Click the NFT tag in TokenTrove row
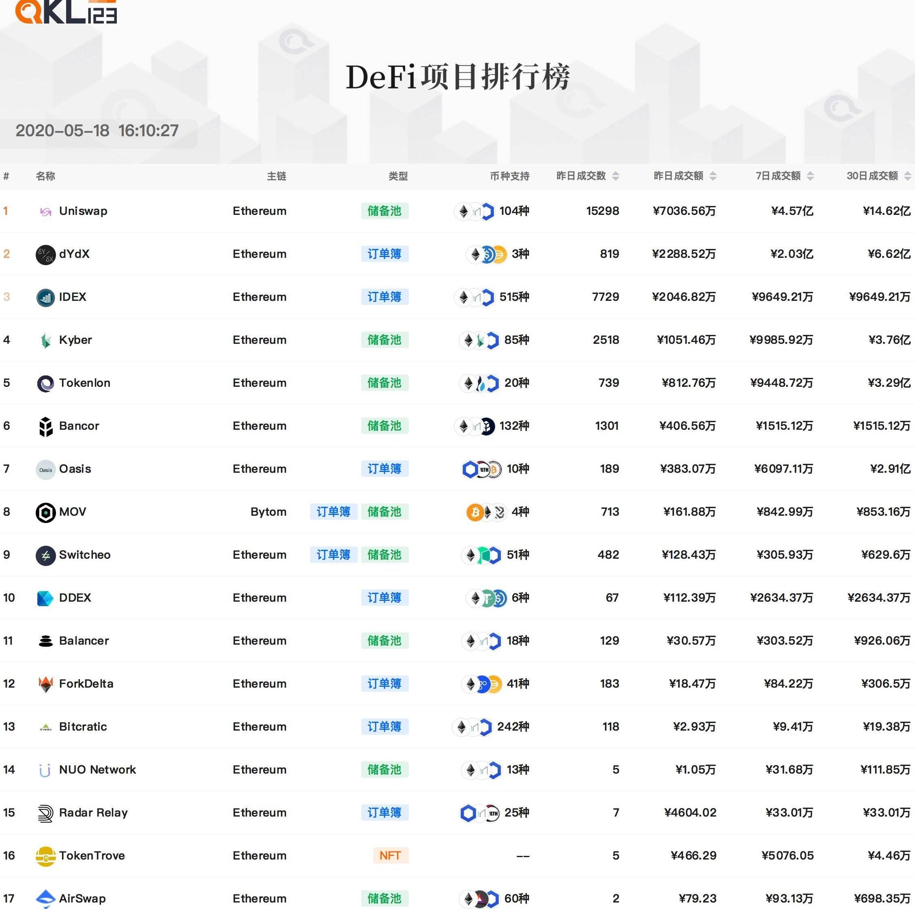The height and width of the screenshot is (909, 915). coord(390,855)
